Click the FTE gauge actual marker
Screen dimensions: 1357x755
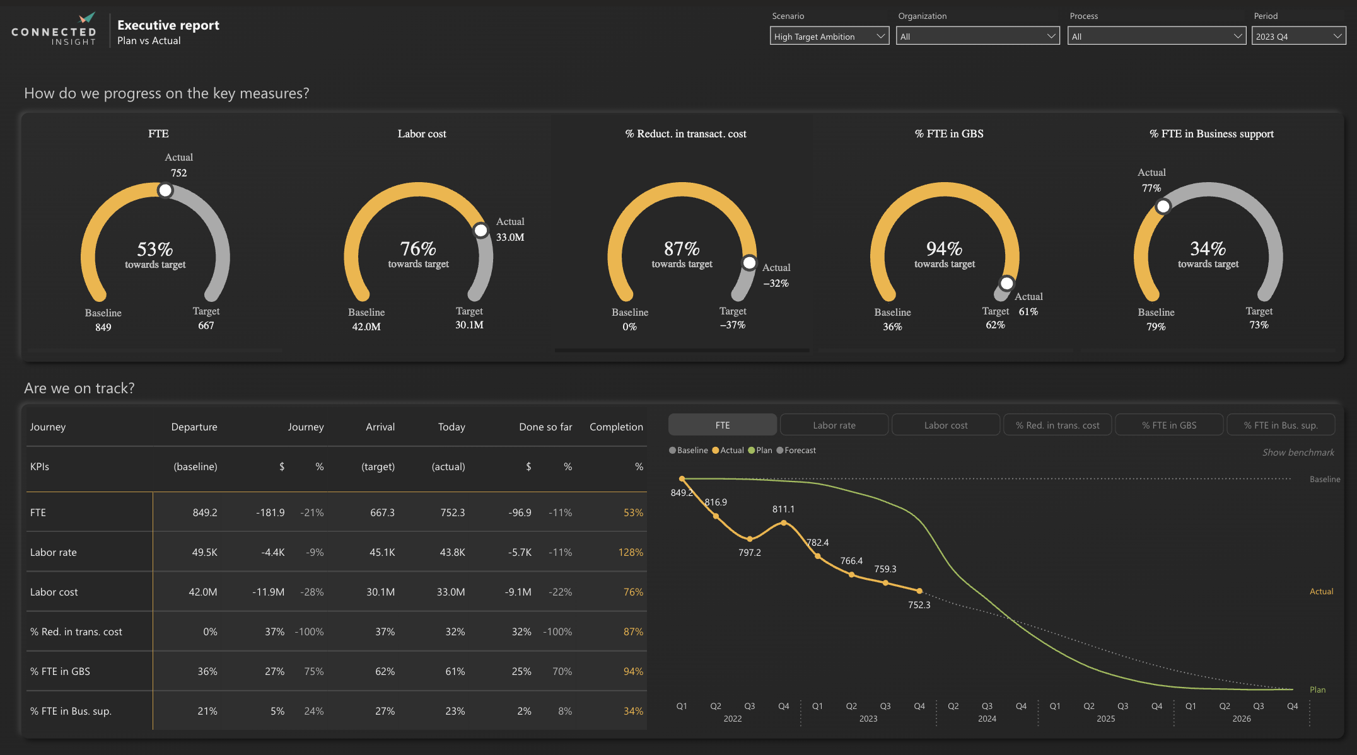[x=165, y=190]
